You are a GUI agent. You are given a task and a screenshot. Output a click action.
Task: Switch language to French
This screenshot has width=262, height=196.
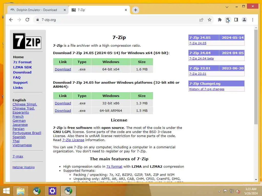pyautogui.click(x=18, y=116)
